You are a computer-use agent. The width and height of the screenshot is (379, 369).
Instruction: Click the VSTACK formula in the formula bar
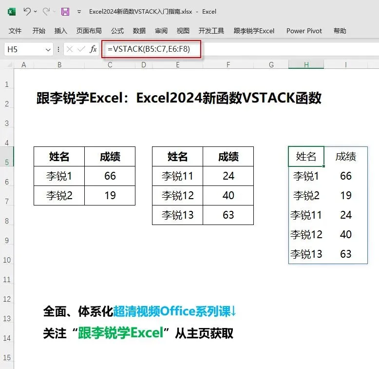click(x=149, y=49)
